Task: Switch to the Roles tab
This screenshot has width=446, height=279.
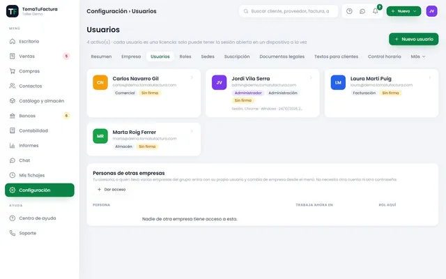Action: [185, 56]
